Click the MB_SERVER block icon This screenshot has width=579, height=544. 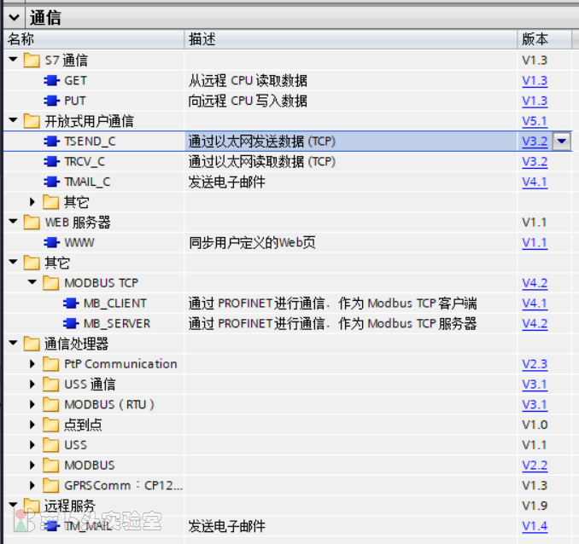click(x=71, y=323)
